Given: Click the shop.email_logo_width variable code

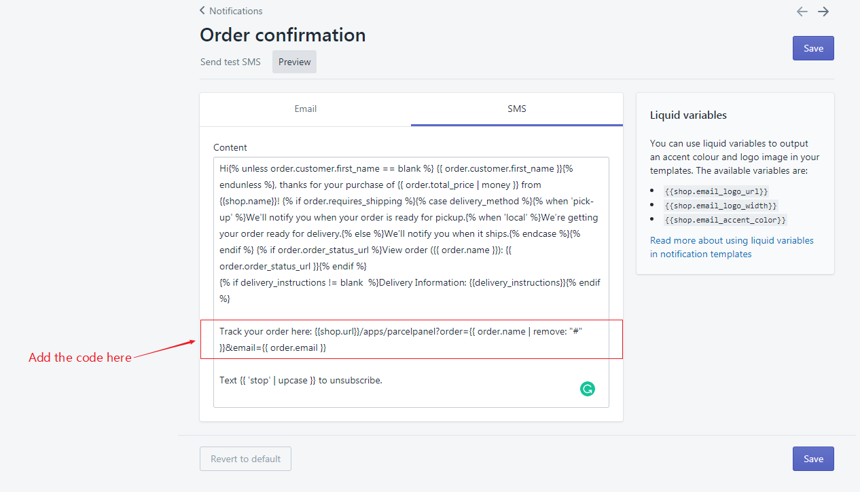Looking at the screenshot, I should (721, 206).
